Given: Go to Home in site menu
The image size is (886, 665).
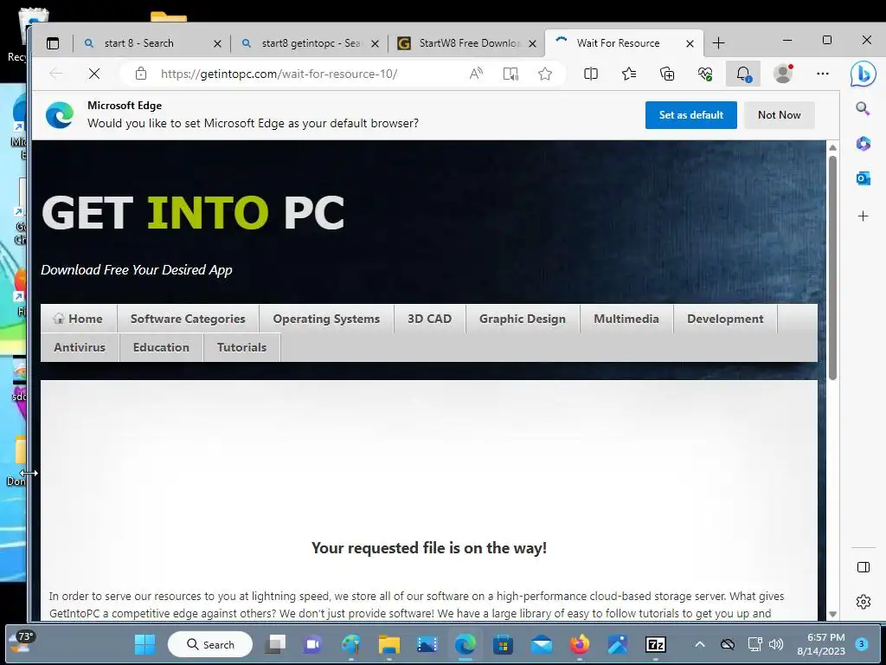Looking at the screenshot, I should [79, 319].
